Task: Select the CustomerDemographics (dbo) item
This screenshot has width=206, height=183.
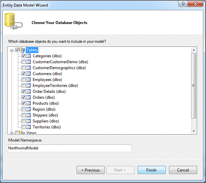Action: pyautogui.click(x=59, y=68)
